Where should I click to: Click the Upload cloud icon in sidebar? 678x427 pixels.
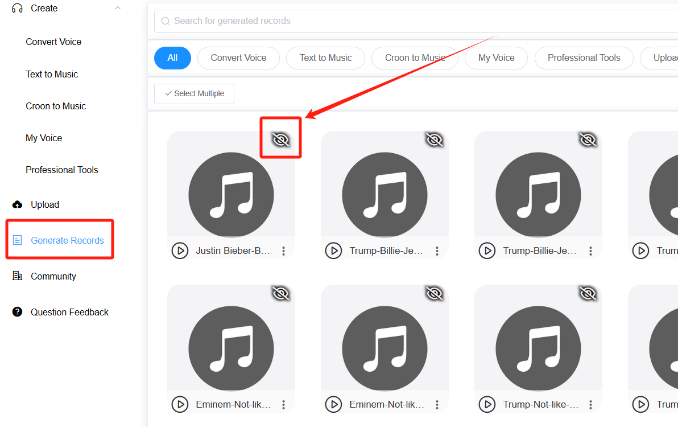(x=17, y=204)
